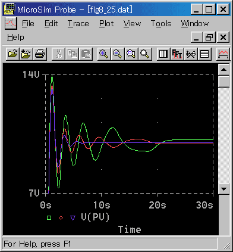Open the Trace menu
The height and width of the screenshot is (252, 233).
(78, 24)
